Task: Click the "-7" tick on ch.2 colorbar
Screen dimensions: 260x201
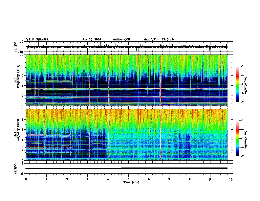Action: pos(242,156)
